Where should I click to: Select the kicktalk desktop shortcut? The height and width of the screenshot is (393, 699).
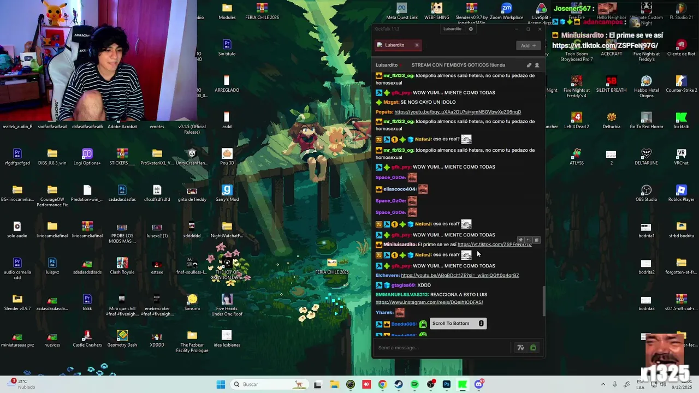pyautogui.click(x=681, y=120)
